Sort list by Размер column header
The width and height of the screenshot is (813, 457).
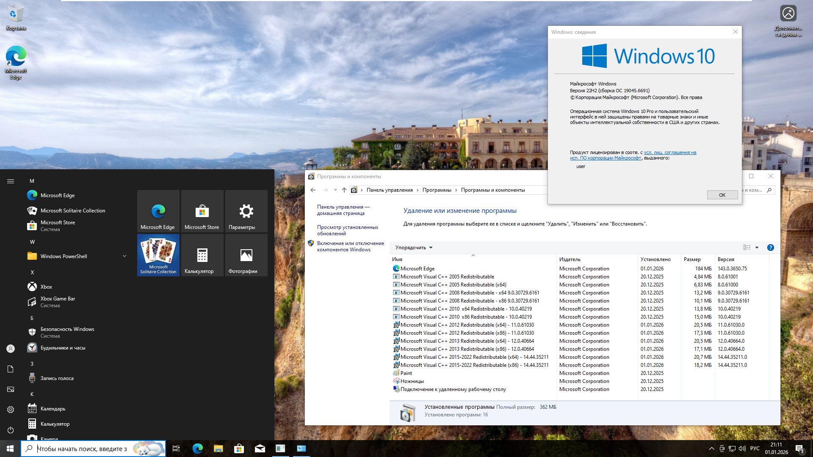pyautogui.click(x=692, y=259)
